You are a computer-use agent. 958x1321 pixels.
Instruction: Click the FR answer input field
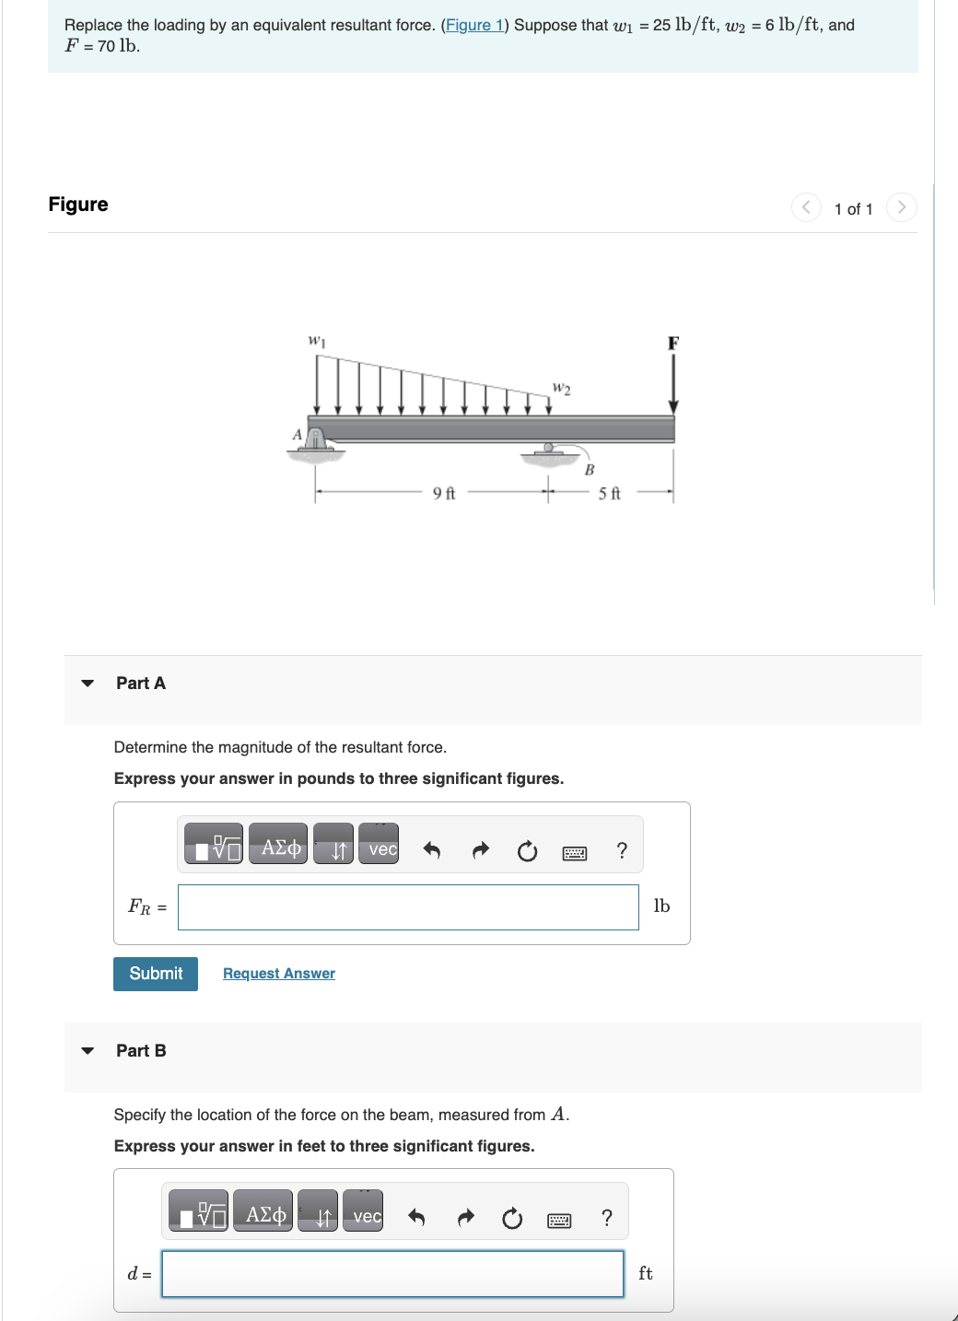pos(408,906)
